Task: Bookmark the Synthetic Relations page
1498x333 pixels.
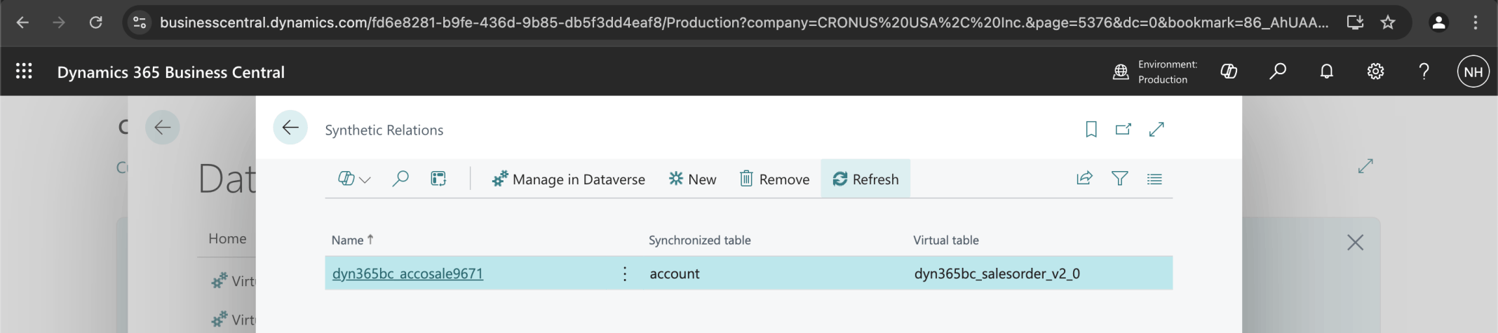Action: (1091, 129)
